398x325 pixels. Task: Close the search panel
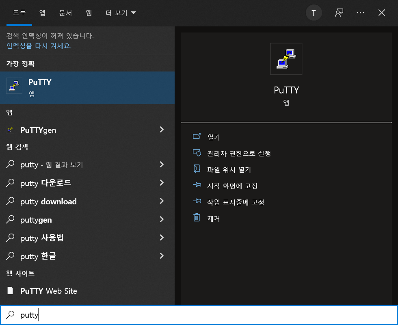pos(381,13)
